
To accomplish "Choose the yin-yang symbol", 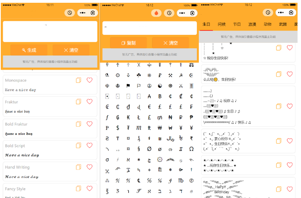I will (x=160, y=86).
